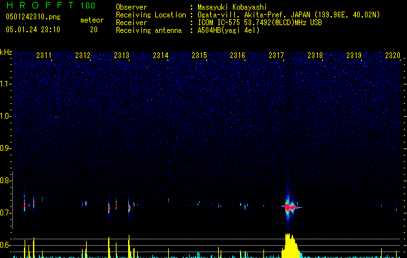Click the 0.9 frequency axis label
The height and width of the screenshot is (258, 407).
point(6,148)
